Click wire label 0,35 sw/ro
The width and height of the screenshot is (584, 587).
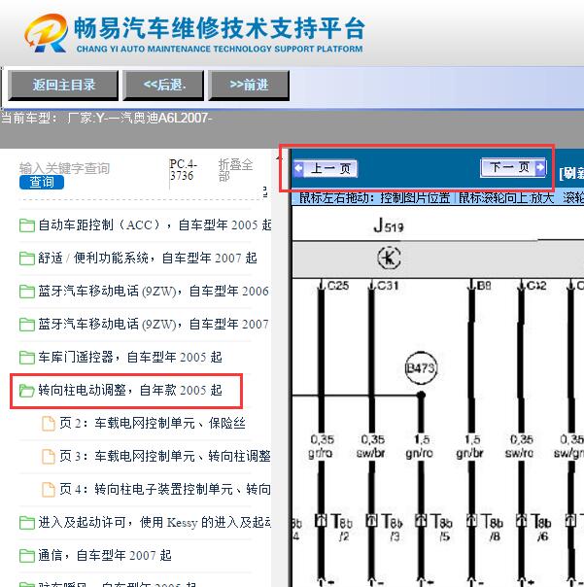(x=520, y=446)
